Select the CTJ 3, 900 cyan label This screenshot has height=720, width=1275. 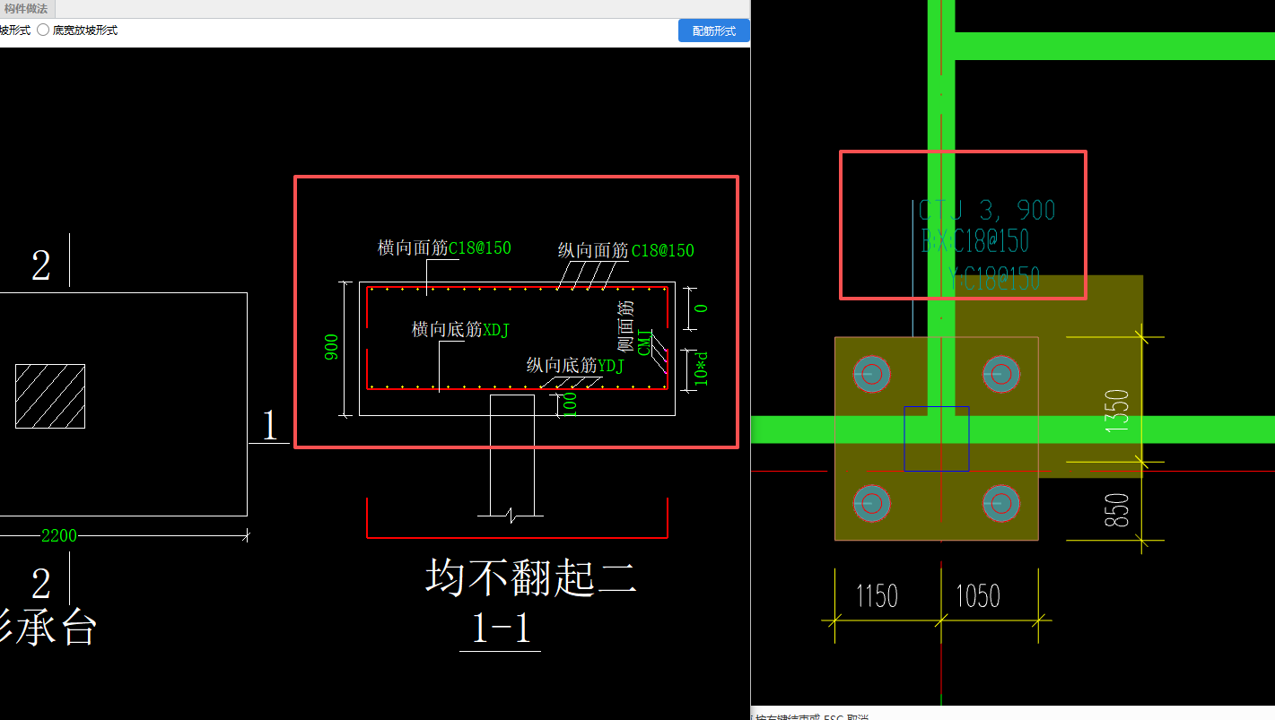987,209
